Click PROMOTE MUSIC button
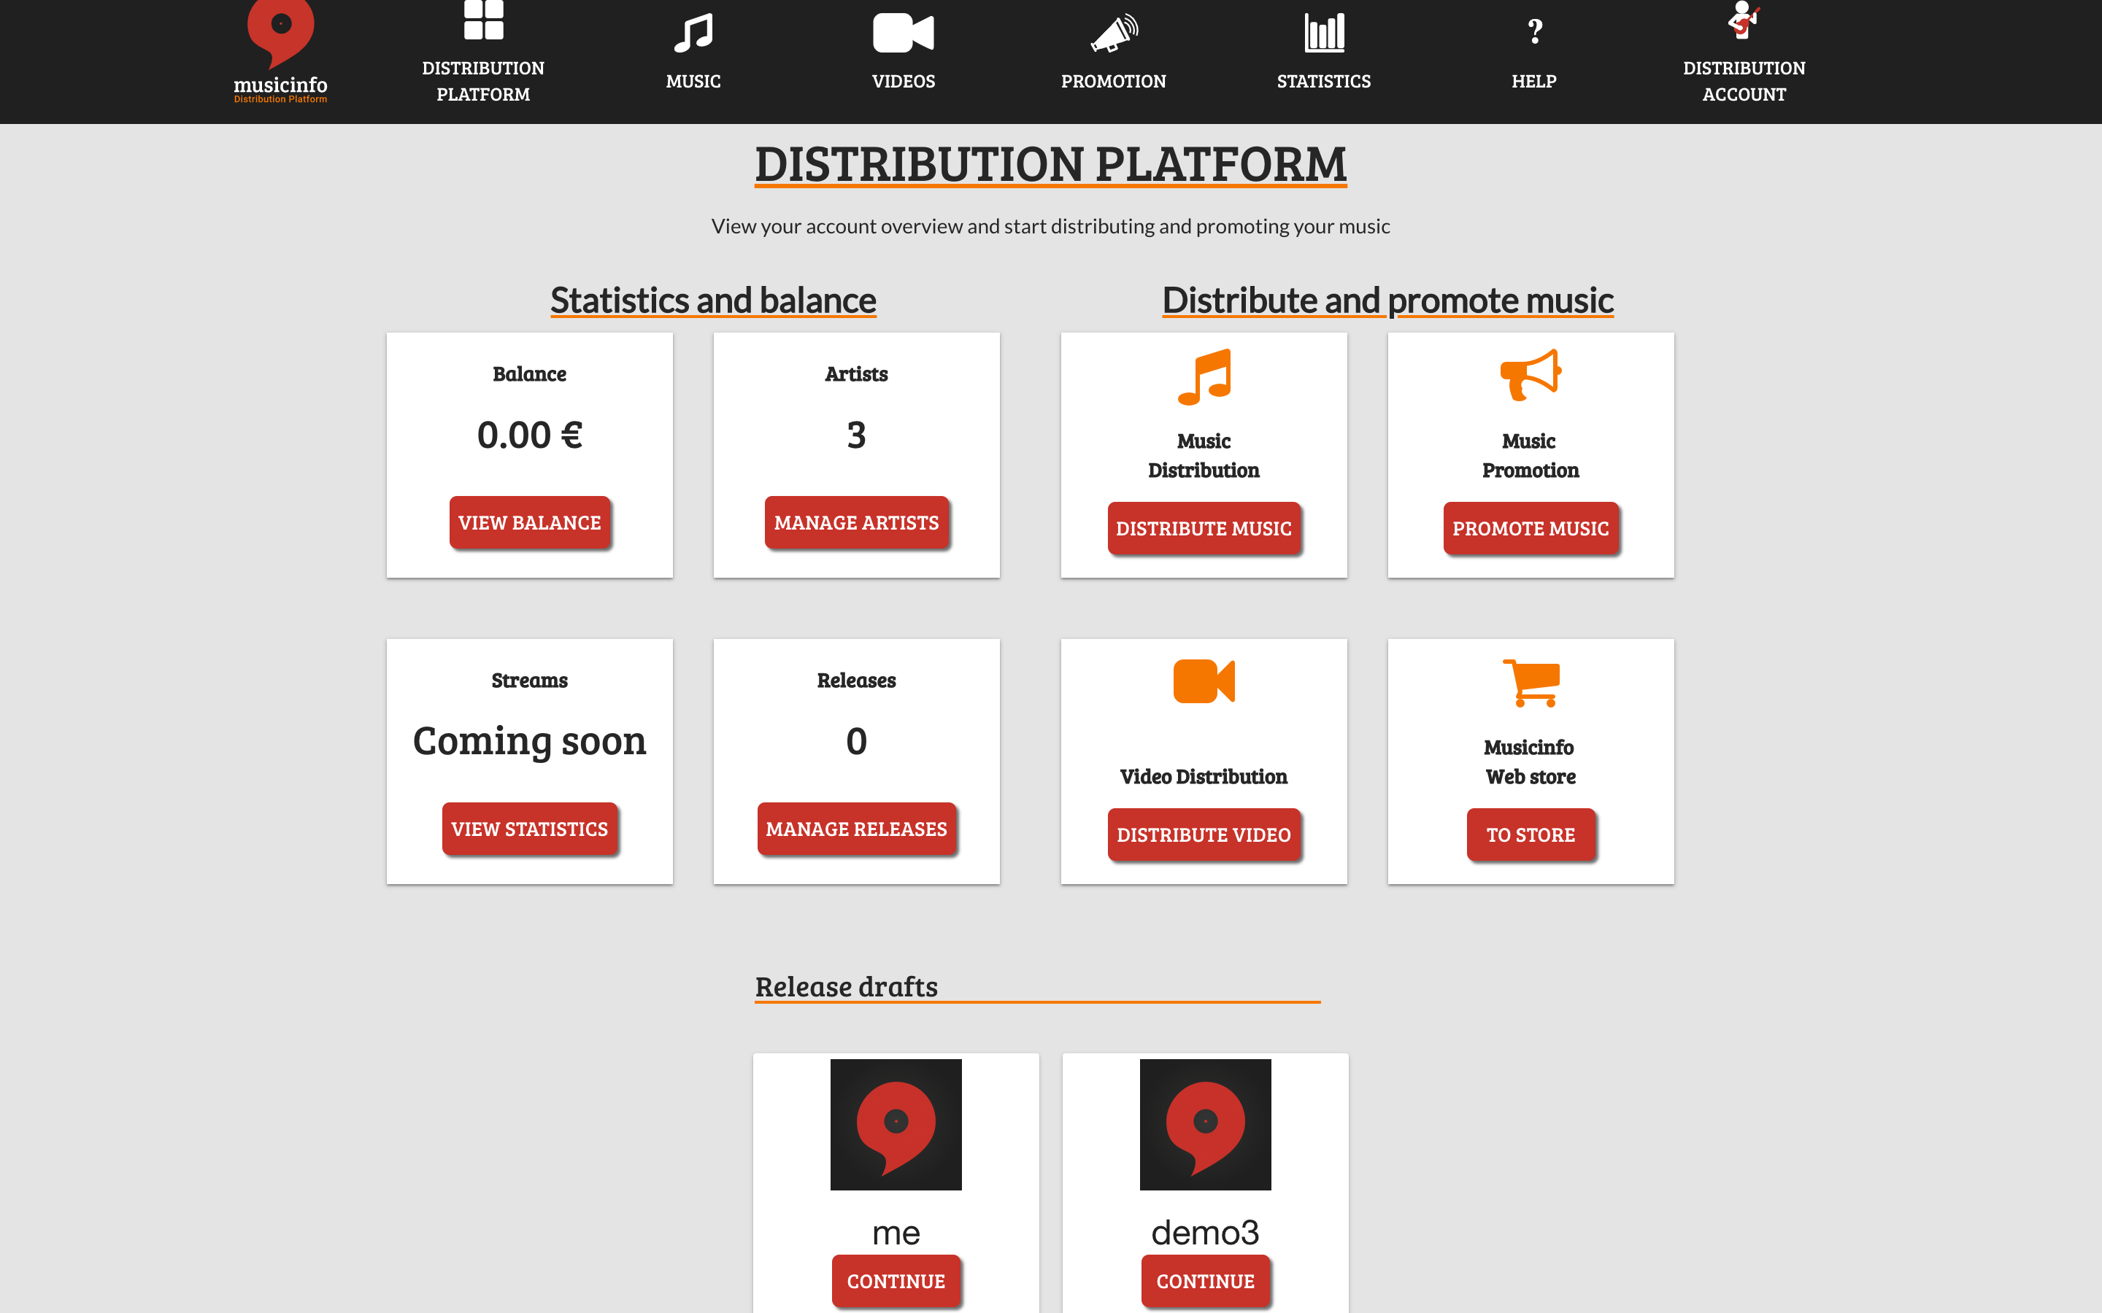 tap(1530, 528)
